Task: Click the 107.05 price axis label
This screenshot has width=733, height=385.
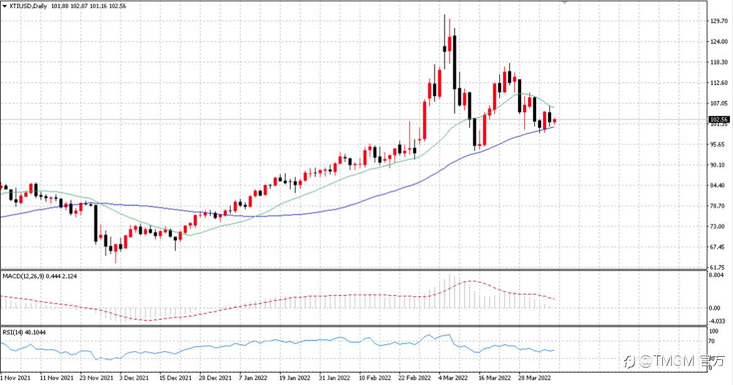Action: (x=719, y=103)
